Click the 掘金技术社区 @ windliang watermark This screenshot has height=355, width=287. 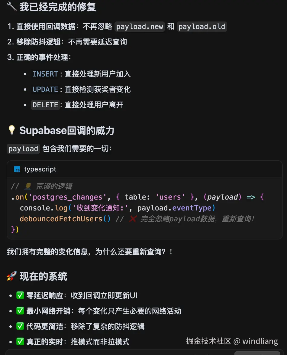(x=232, y=341)
